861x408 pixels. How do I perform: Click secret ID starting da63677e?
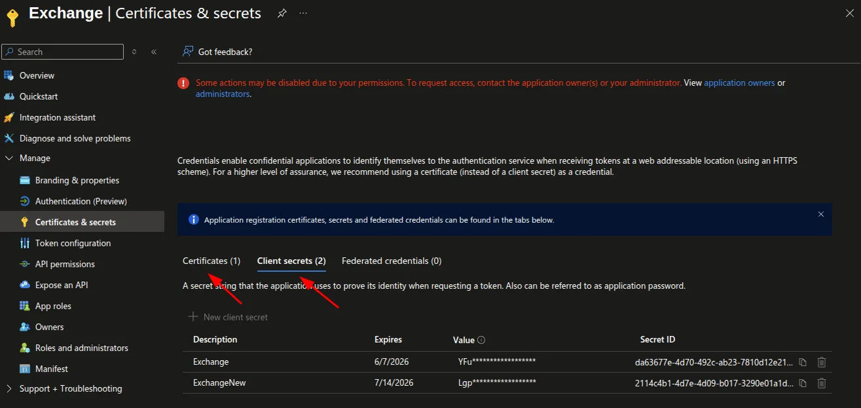714,362
